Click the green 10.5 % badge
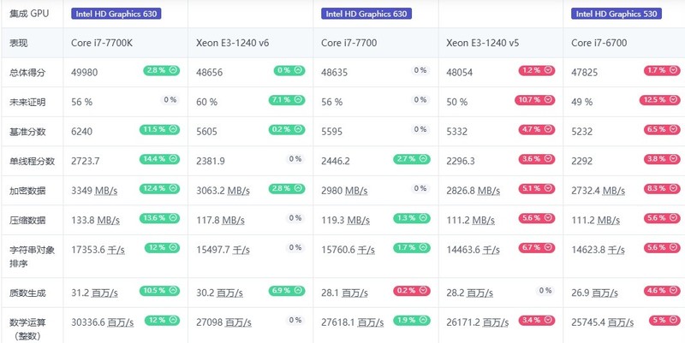 tap(159, 291)
